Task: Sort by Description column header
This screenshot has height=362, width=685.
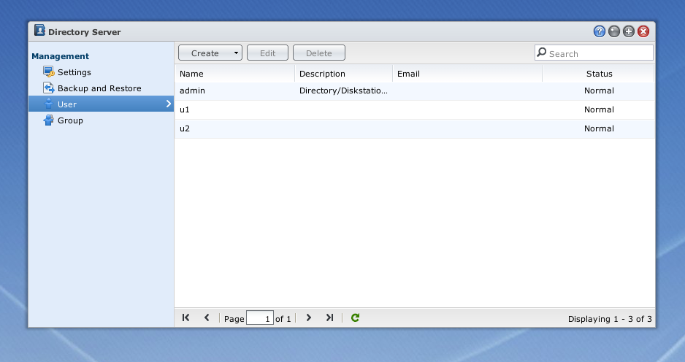Action: click(343, 74)
